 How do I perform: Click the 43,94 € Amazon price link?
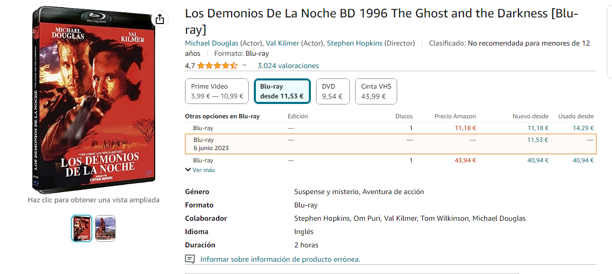click(x=465, y=160)
